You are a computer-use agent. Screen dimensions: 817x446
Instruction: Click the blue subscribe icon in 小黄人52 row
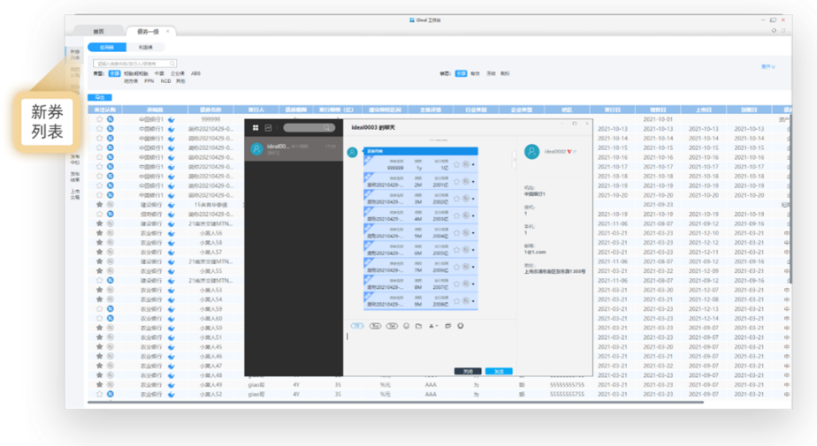(111, 394)
